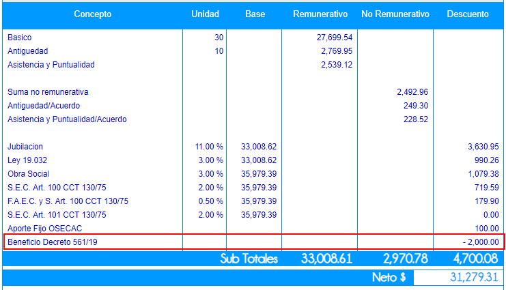
Task: Click the Descuento column header
Action: 468,14
